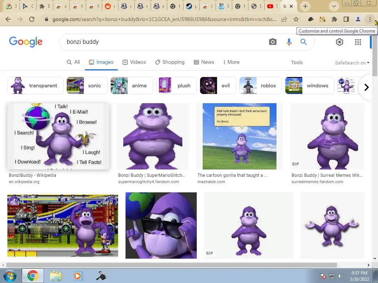Switch to the News tab
This screenshot has width=378, height=283.
point(204,62)
